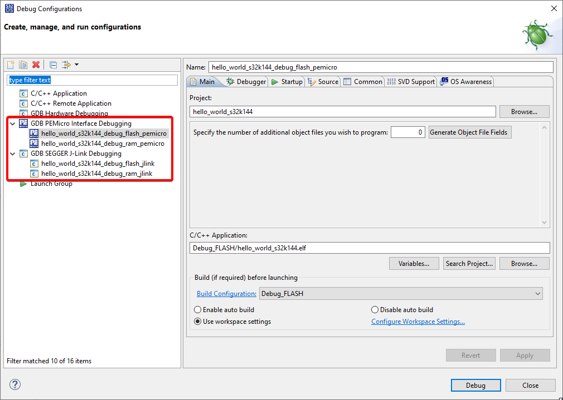The height and width of the screenshot is (400, 563).
Task: Open the launch configuration filtering options
Action: (x=67, y=65)
